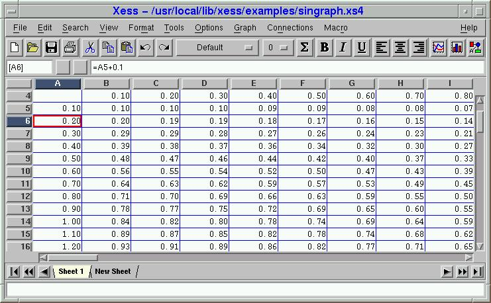The image size is (491, 303).
Task: Select row 14 header
Action: pos(19,222)
